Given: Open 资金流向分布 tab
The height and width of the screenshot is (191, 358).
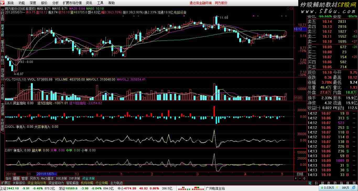Looking at the screenshot, I should click(x=37, y=183).
